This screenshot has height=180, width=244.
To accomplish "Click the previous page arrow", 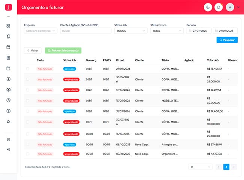I will tap(218, 167).
